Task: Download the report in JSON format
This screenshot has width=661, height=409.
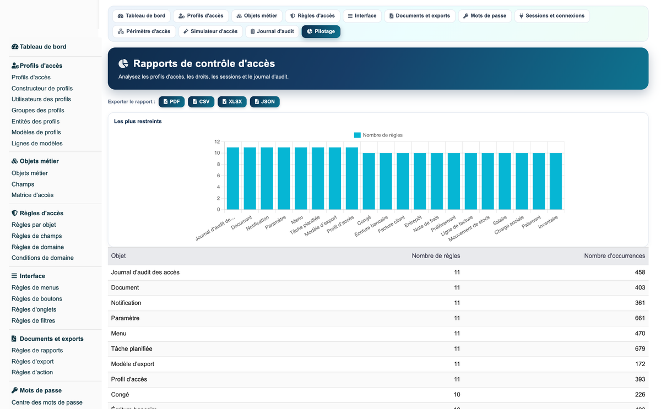Action: [264, 102]
